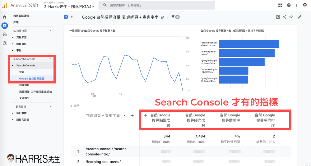
Task: Open the Explore icon in left rail
Action: click(5, 34)
